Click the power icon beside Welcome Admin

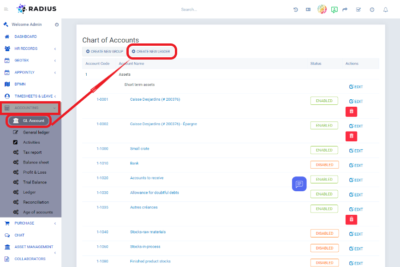click(x=57, y=24)
